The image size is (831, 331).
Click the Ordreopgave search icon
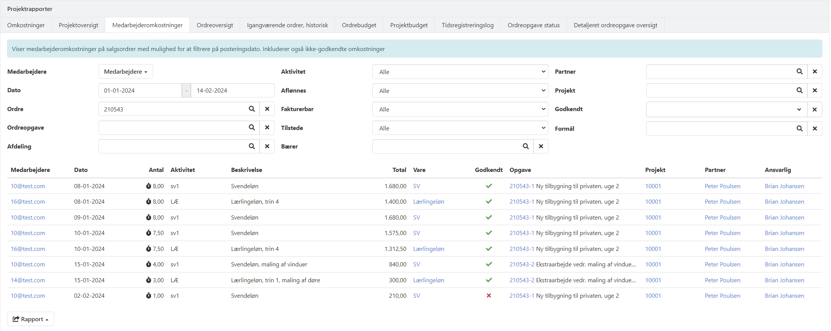coord(251,128)
